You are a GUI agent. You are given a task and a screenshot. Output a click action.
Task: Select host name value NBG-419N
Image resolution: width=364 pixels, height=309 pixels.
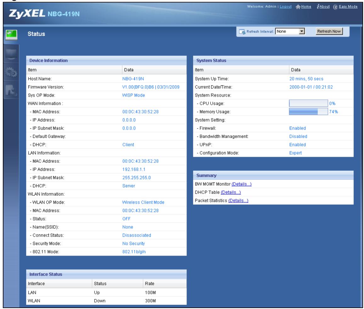pos(133,79)
